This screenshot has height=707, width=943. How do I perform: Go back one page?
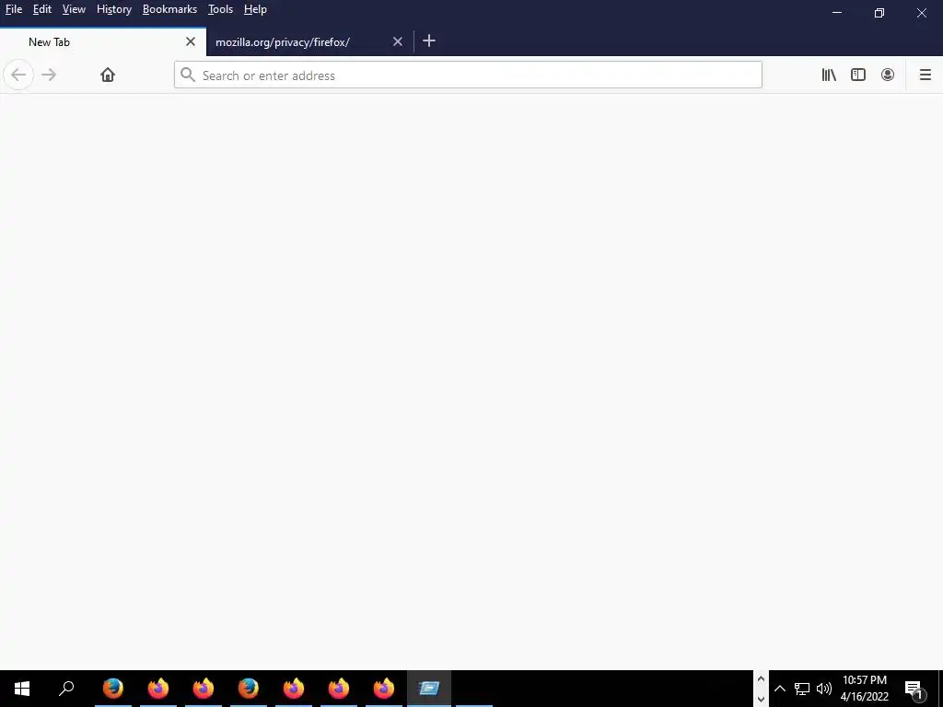click(18, 75)
